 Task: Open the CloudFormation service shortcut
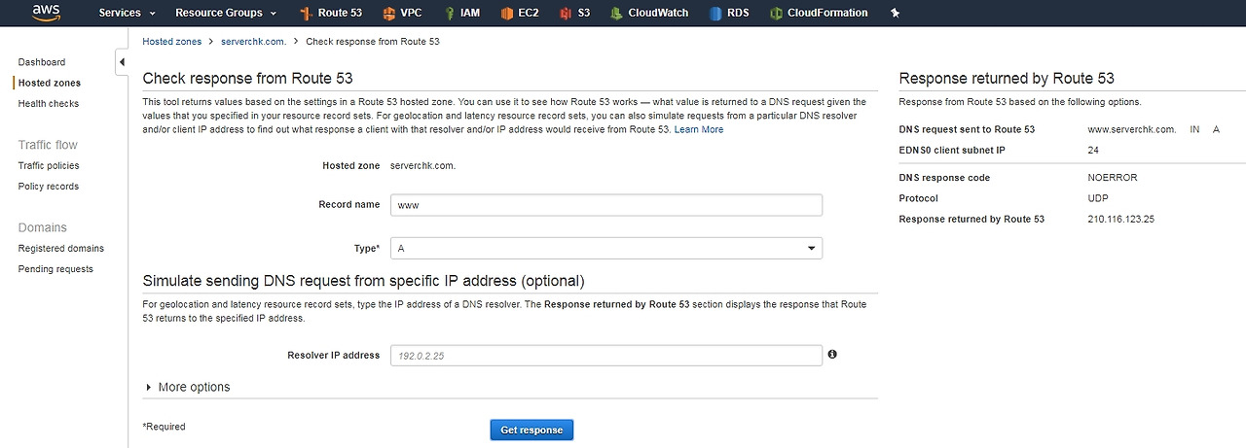coord(819,13)
